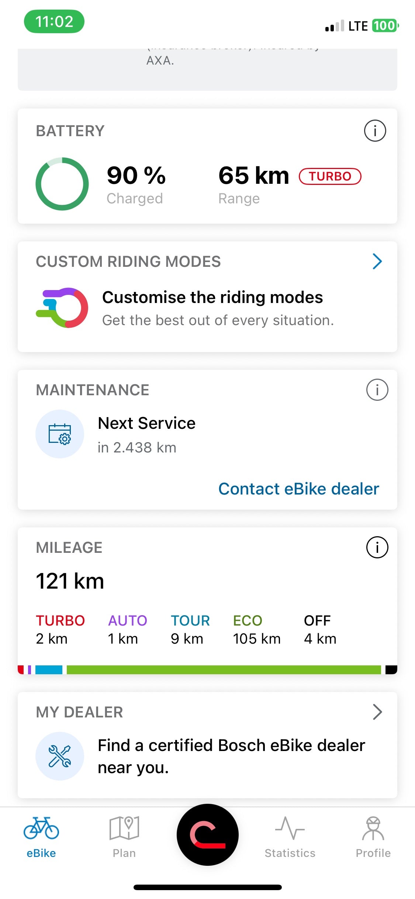
Task: Select the eBike tab
Action: pos(41,837)
